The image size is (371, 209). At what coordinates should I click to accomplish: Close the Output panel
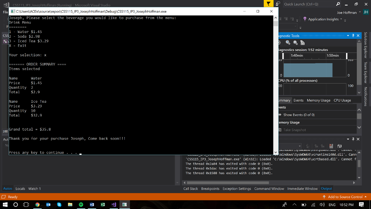coord(358,139)
